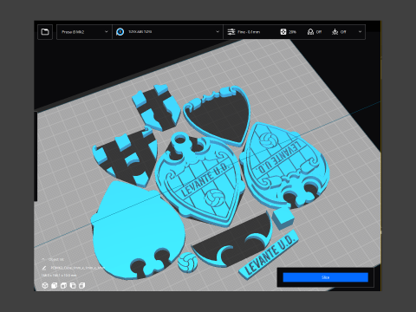
Task: Click the Fine 0.1 mm profile icon
Action: (x=231, y=32)
